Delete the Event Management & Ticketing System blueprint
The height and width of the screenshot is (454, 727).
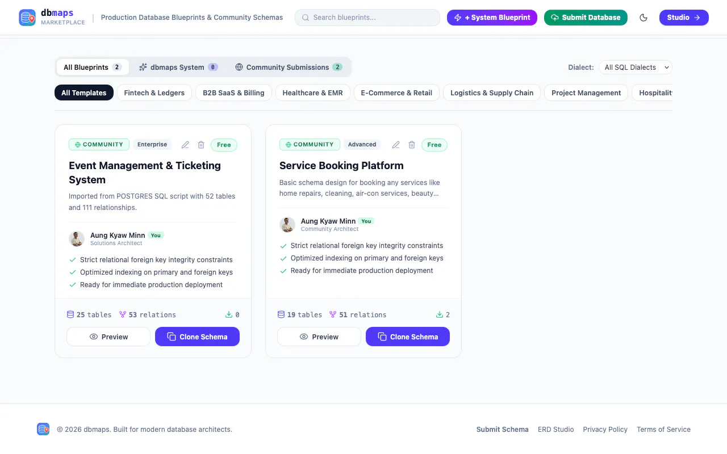coord(201,145)
